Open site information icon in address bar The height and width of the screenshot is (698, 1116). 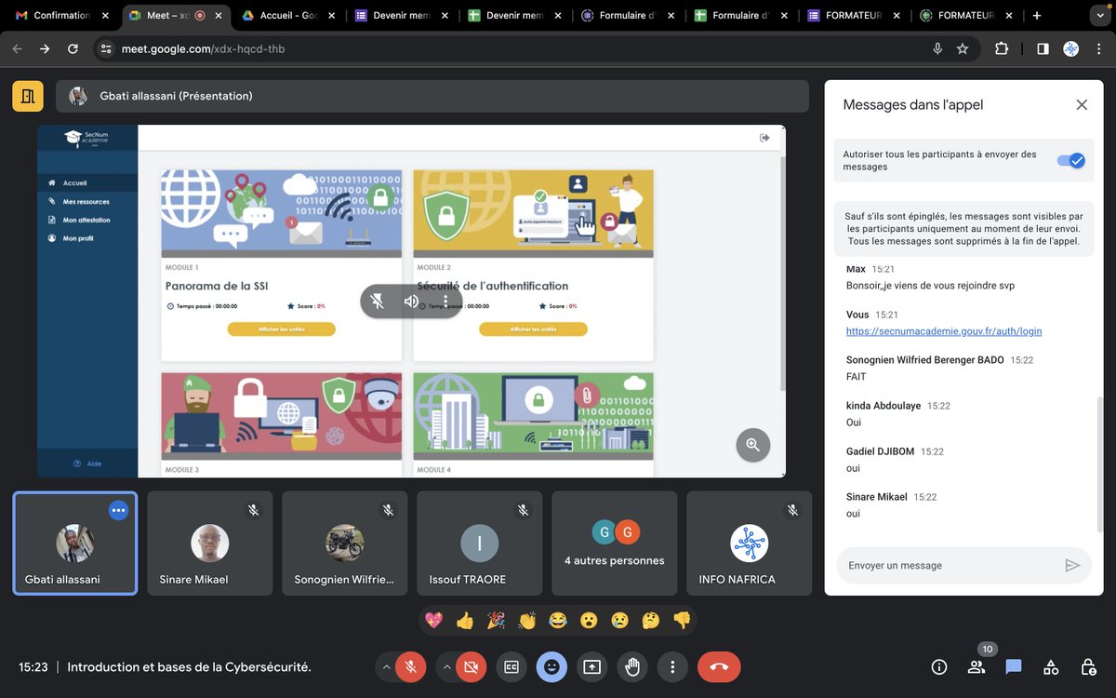coord(105,48)
